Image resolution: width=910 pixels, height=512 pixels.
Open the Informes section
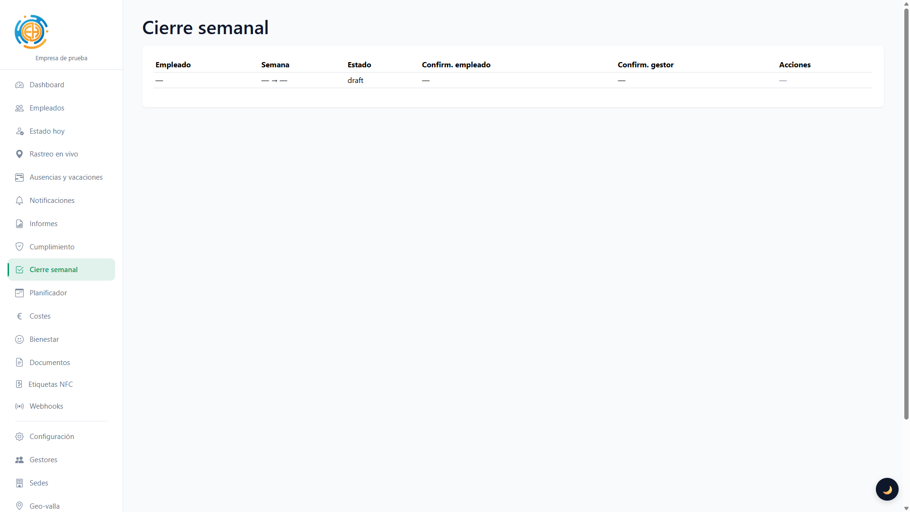click(44, 224)
